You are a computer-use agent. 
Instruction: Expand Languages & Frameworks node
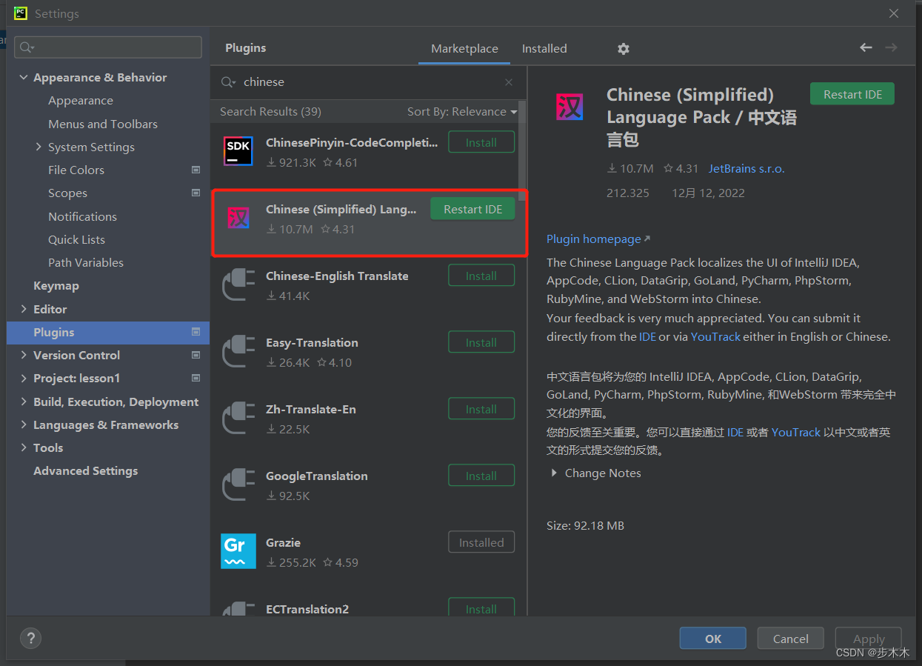24,424
